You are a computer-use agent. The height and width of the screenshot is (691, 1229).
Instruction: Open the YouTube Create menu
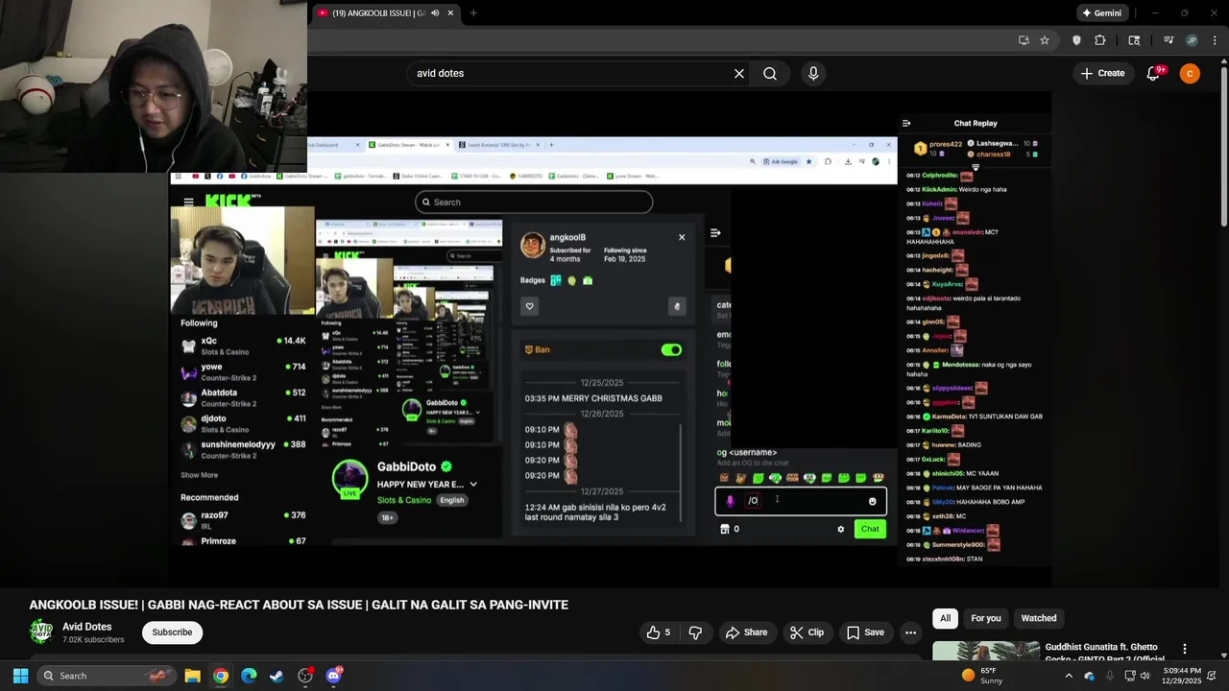click(x=1102, y=73)
